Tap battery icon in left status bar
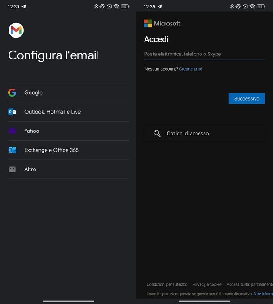Image resolution: width=273 pixels, height=304 pixels. coord(125,7)
